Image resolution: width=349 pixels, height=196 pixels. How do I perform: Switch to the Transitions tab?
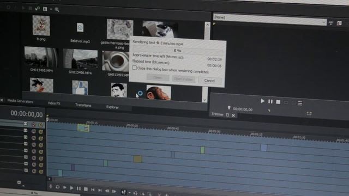click(x=83, y=105)
